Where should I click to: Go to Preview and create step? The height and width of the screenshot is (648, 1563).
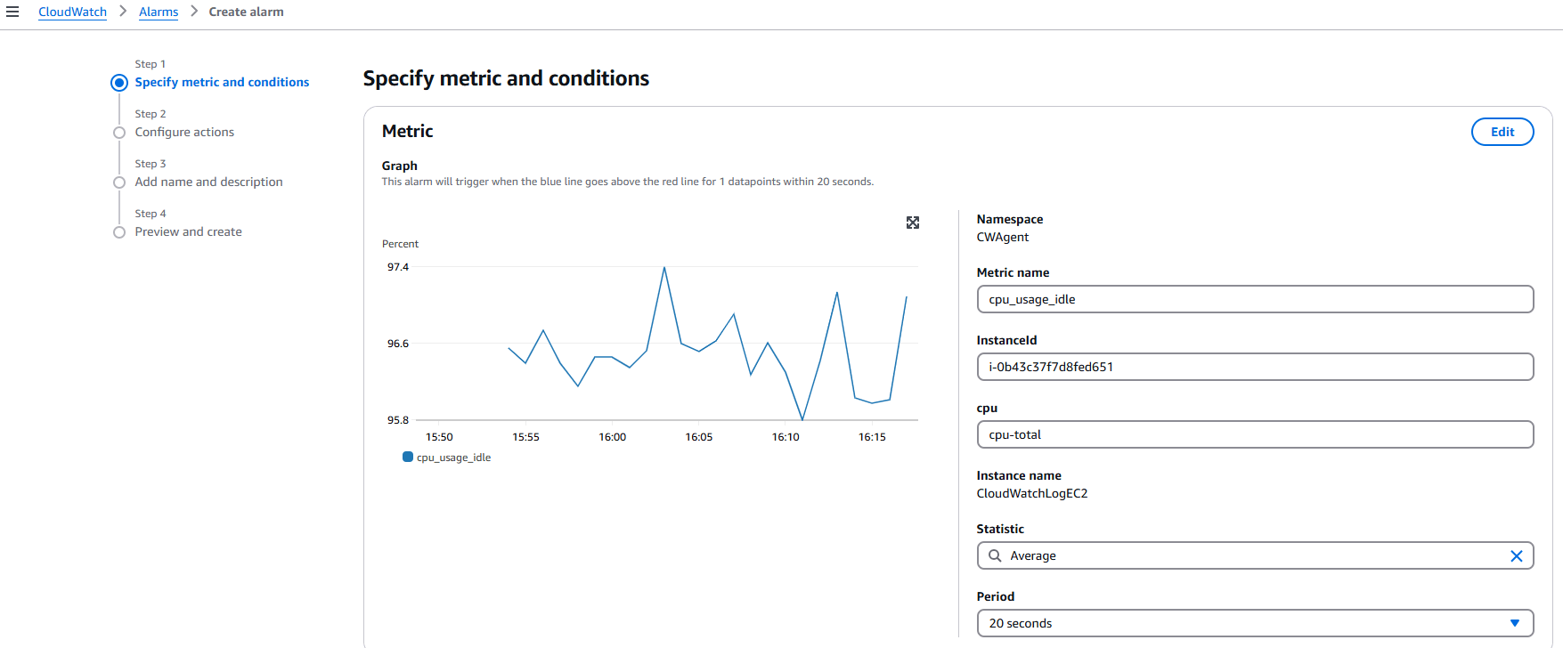(x=188, y=232)
